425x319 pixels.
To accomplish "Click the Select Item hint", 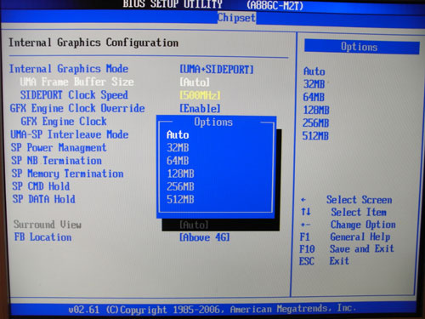I will point(359,212).
